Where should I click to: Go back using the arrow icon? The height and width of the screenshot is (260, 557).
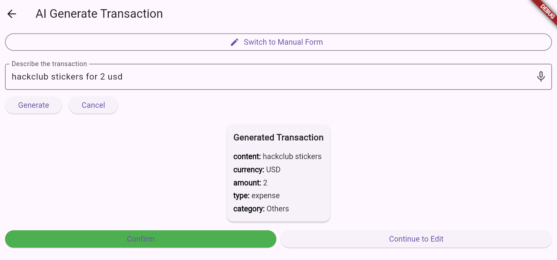12,14
